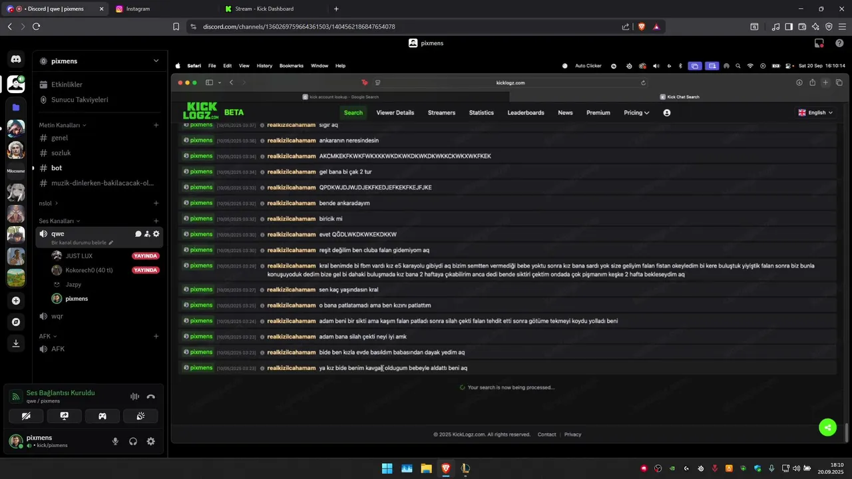Open Discover servers compass icon
This screenshot has width=852, height=479.
coord(16,322)
